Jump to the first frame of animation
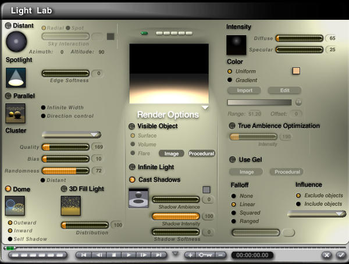Image resolution: width=349 pixels, height=264 pixels. coord(84,255)
